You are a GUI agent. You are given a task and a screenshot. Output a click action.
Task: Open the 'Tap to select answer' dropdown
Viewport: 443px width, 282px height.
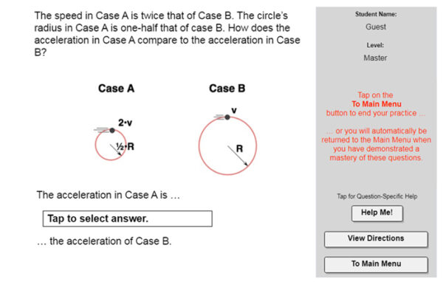click(128, 219)
